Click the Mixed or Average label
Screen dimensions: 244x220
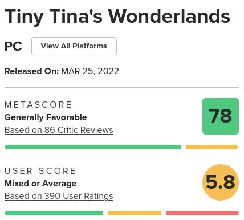pyautogui.click(x=40, y=184)
